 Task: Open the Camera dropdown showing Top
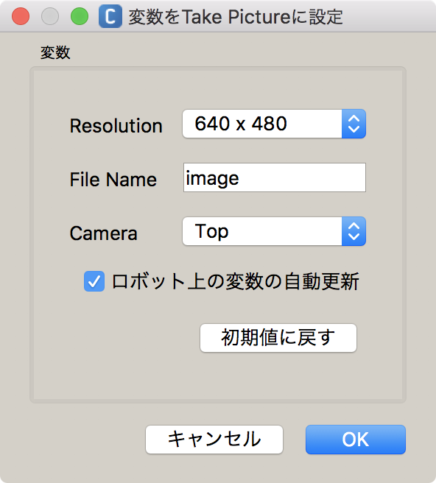274,231
